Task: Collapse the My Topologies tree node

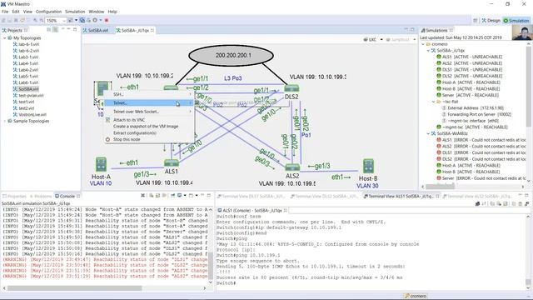Action: [x=5, y=38]
